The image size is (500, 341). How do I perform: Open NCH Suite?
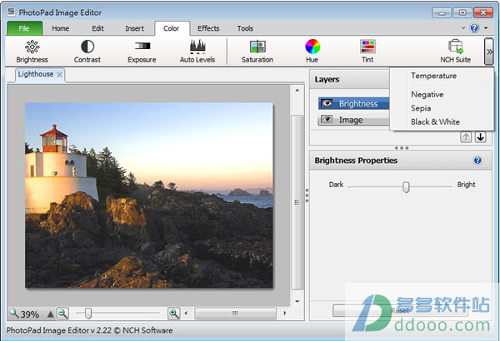pyautogui.click(x=455, y=52)
